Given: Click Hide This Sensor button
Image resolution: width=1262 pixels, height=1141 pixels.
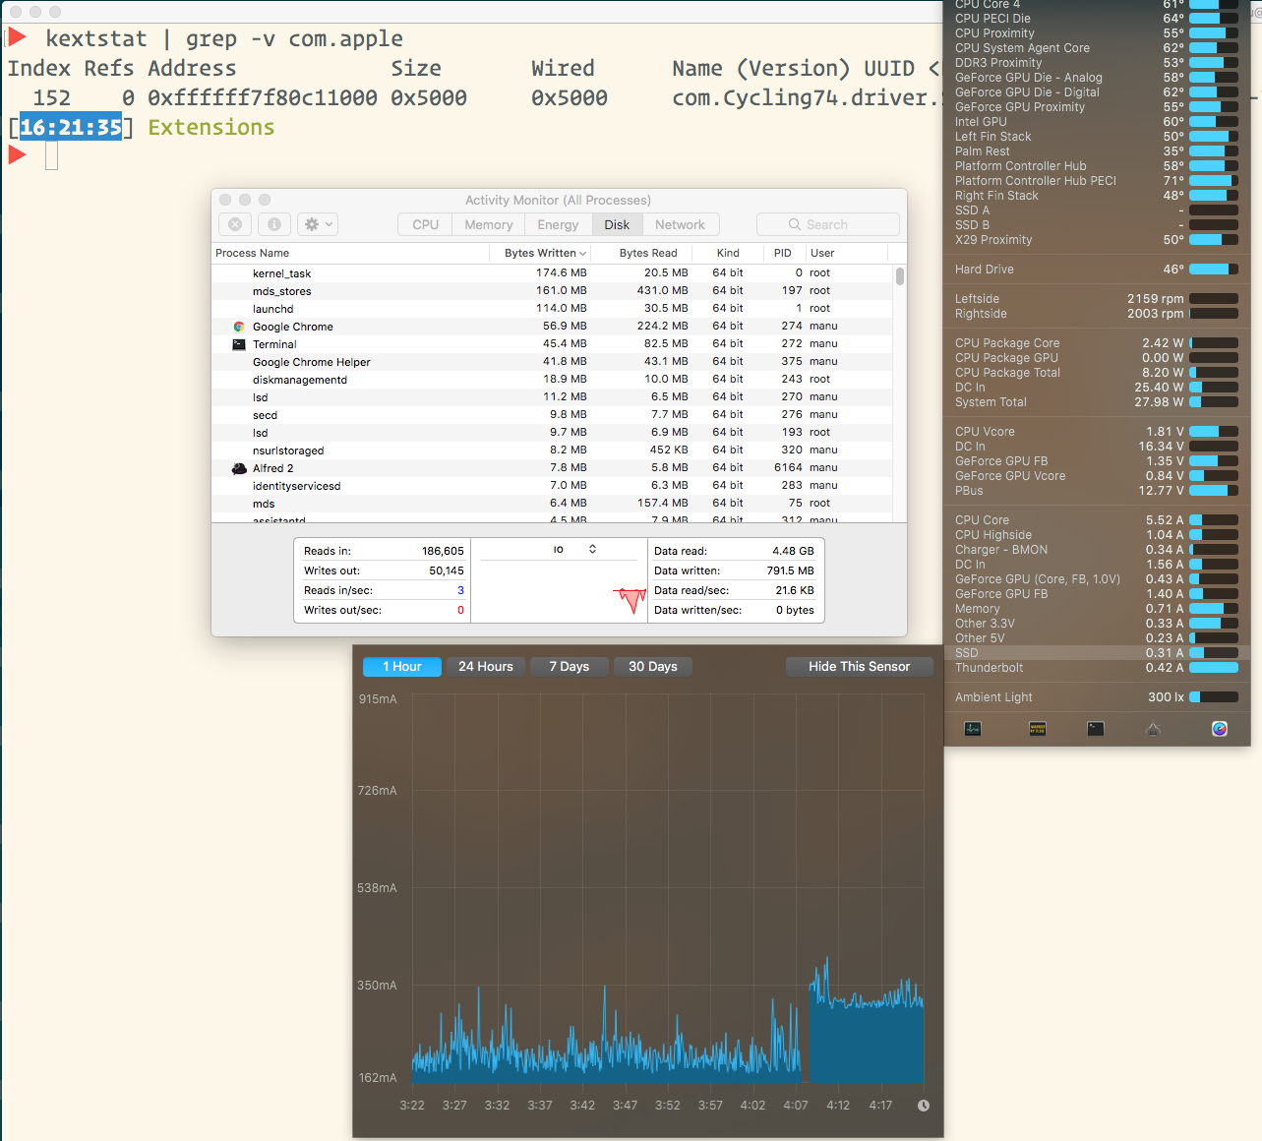Looking at the screenshot, I should (860, 666).
